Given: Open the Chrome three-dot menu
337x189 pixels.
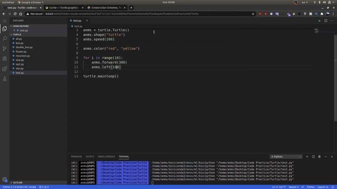Looking at the screenshot, I should [333, 14].
